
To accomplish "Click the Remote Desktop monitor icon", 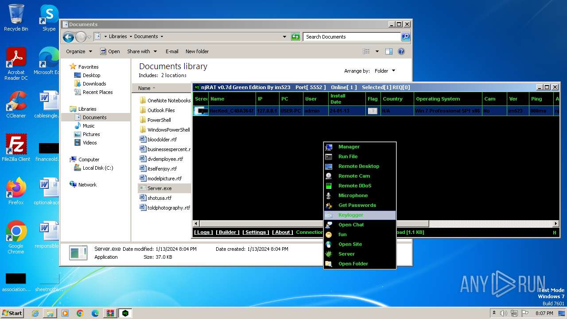I will tap(329, 167).
